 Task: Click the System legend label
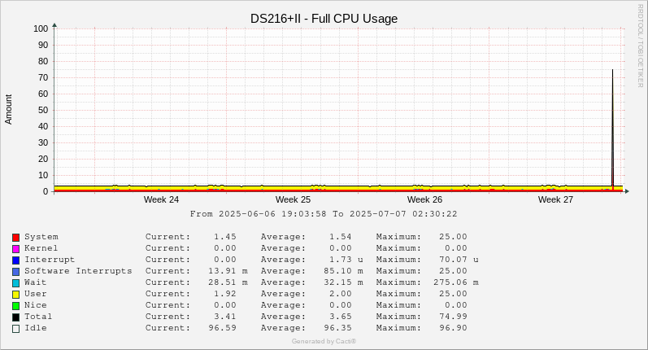tap(41, 237)
